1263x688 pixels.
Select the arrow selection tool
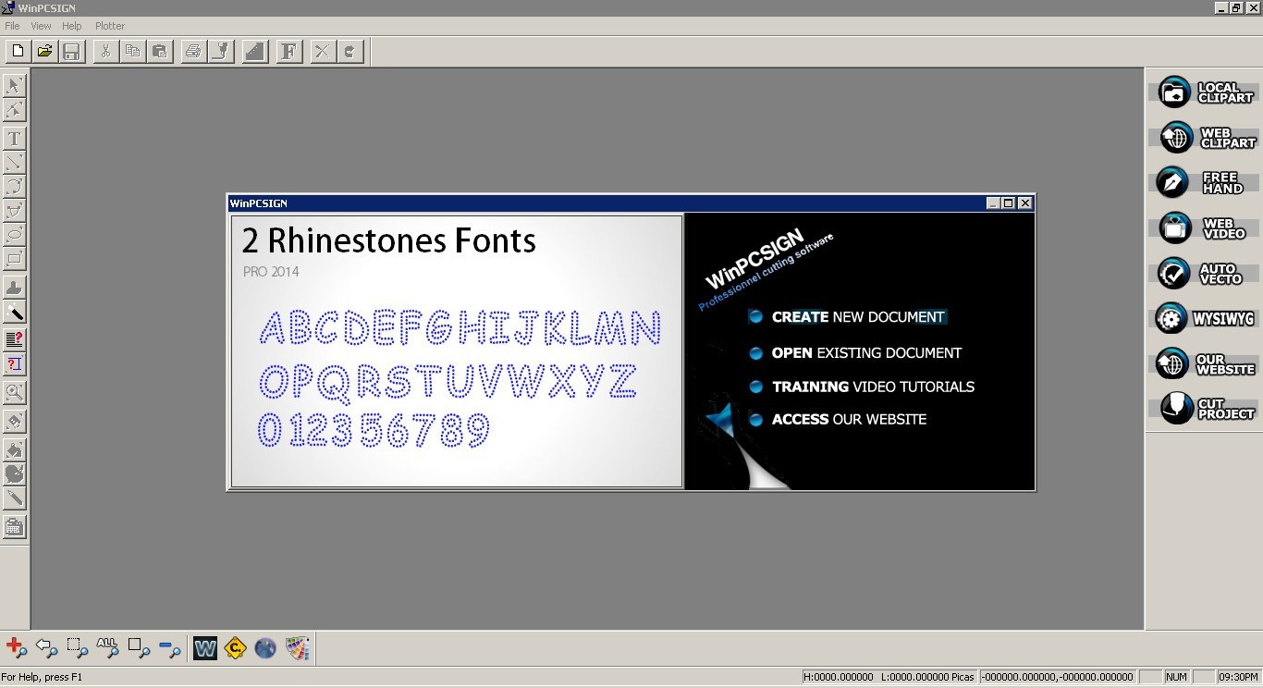pos(14,86)
